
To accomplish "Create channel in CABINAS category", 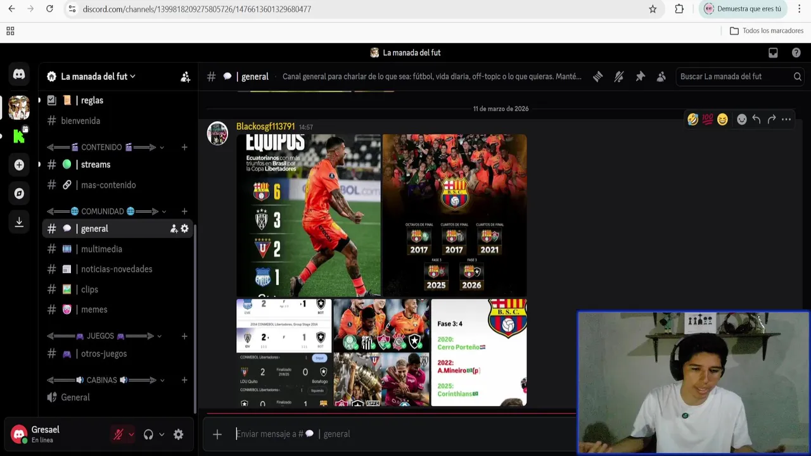I will pyautogui.click(x=184, y=380).
